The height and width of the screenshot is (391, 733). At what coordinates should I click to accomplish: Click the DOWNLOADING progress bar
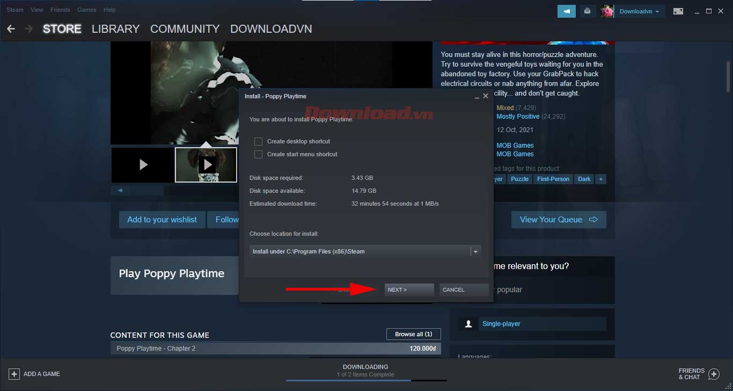point(366,380)
